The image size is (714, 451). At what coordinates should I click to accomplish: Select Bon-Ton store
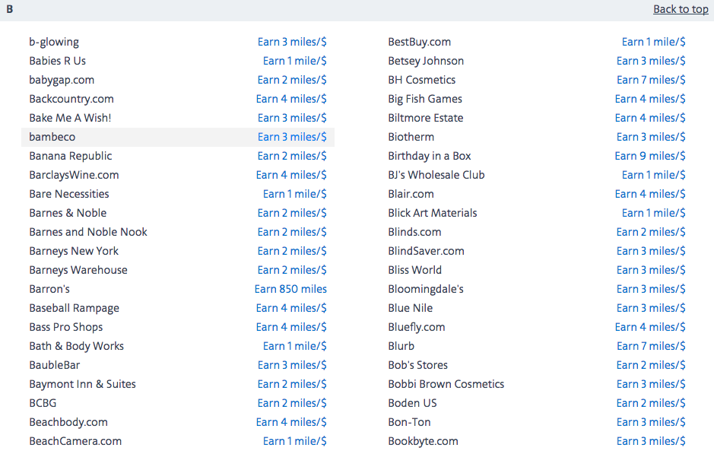tap(409, 422)
